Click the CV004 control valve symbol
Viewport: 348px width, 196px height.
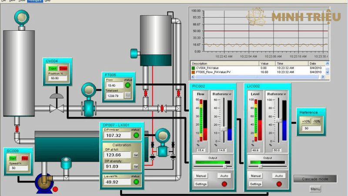click(56, 104)
